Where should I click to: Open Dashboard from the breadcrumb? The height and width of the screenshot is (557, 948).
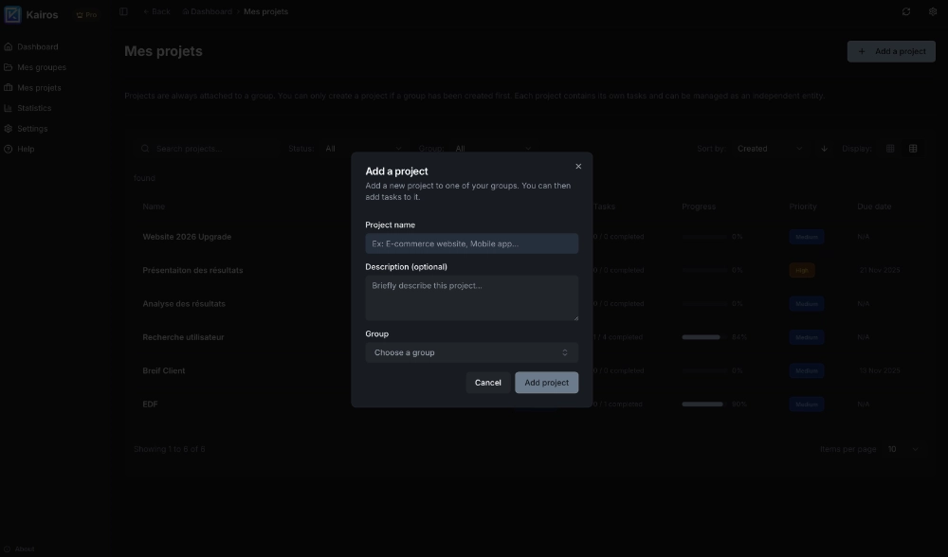coord(207,11)
